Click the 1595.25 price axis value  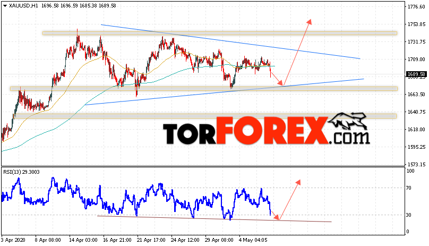[x=416, y=147]
